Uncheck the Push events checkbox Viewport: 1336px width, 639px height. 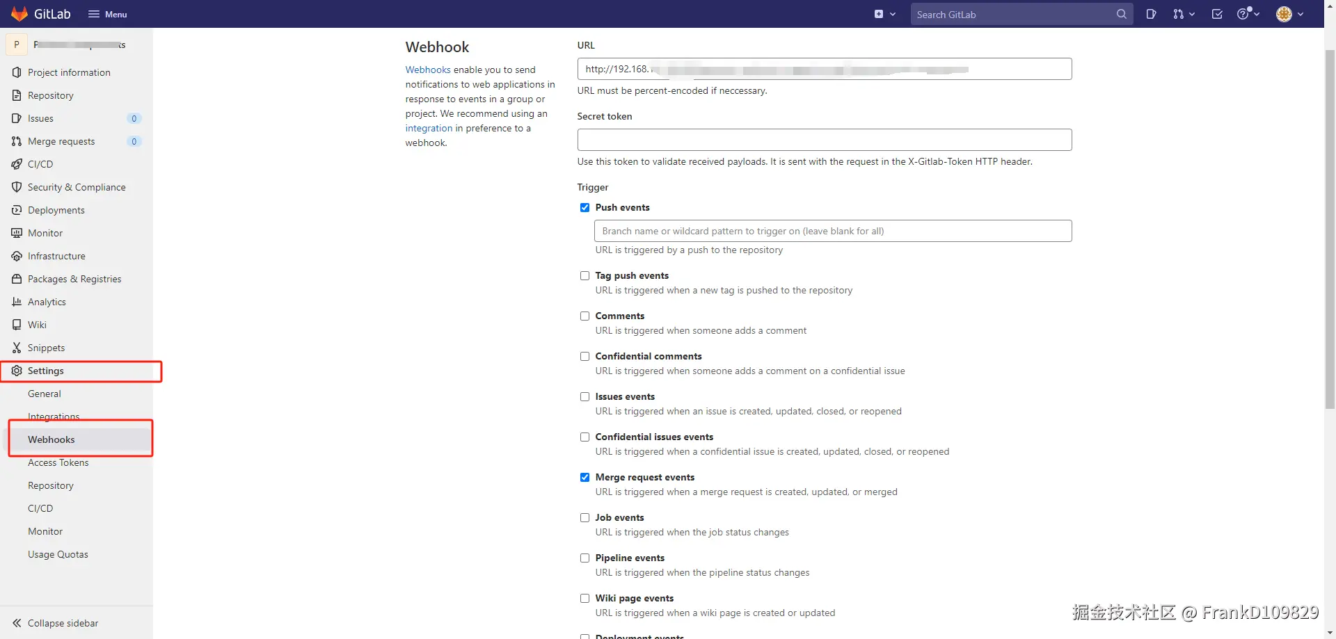coord(584,207)
